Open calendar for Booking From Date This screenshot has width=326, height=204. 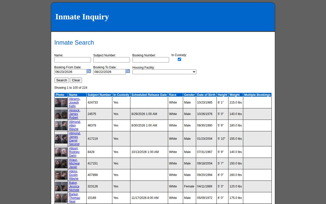click(x=89, y=71)
